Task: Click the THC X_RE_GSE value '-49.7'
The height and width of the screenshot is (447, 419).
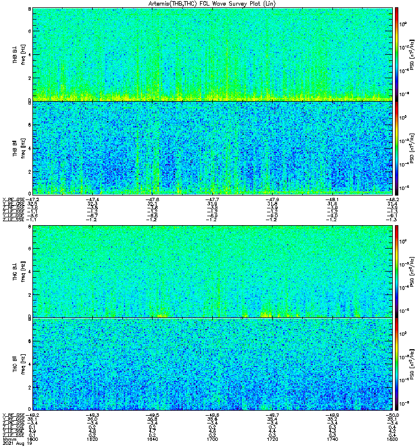Action: [x=272, y=415]
